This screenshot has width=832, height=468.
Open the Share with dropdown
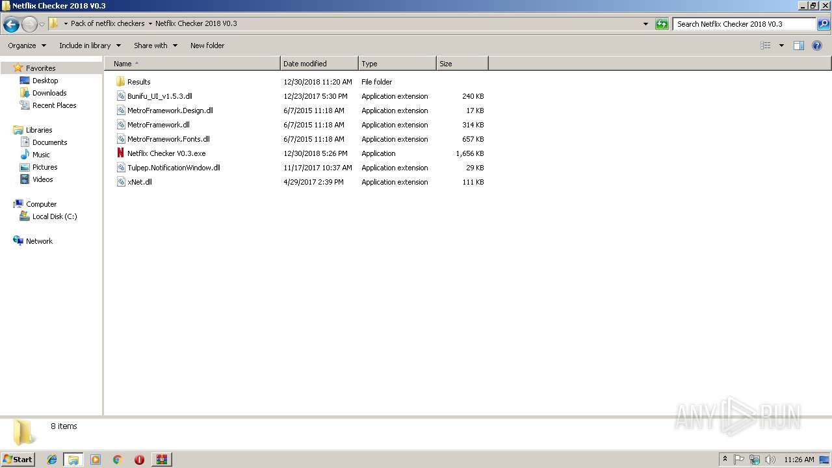coord(155,45)
